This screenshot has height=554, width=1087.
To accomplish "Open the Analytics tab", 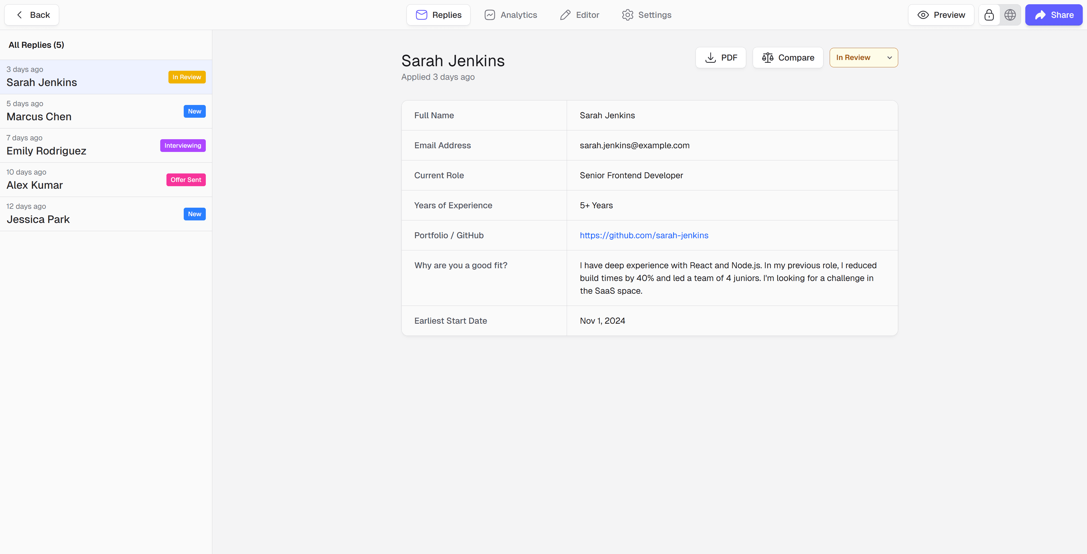I will coord(511,15).
